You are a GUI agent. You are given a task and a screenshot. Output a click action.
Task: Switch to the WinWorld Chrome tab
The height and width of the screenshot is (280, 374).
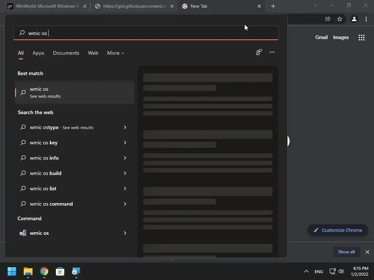47,6
